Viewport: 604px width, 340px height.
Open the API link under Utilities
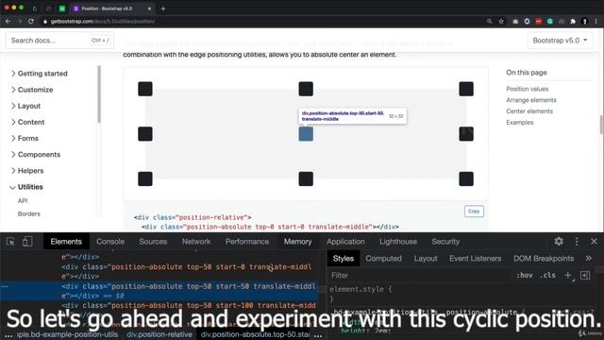(23, 201)
